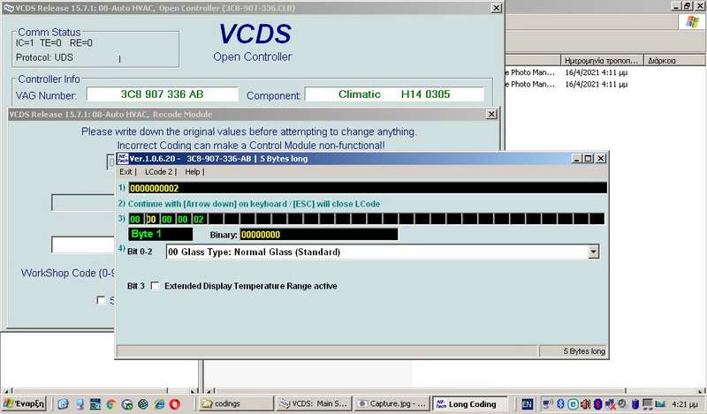Click the Protocol: UDS text in Comm Status
Screen dimensions: 707x414
click(44, 57)
